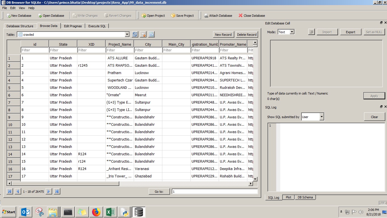Open the Show SQL submitted by dropdown

(321, 117)
